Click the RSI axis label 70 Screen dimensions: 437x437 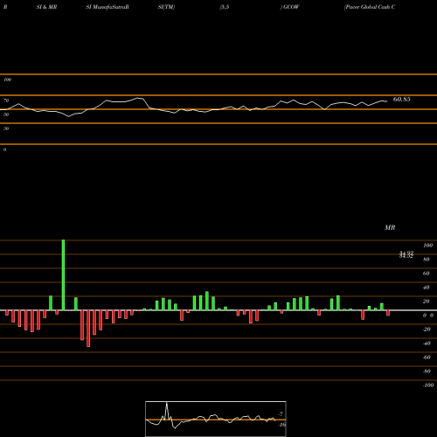[6, 101]
